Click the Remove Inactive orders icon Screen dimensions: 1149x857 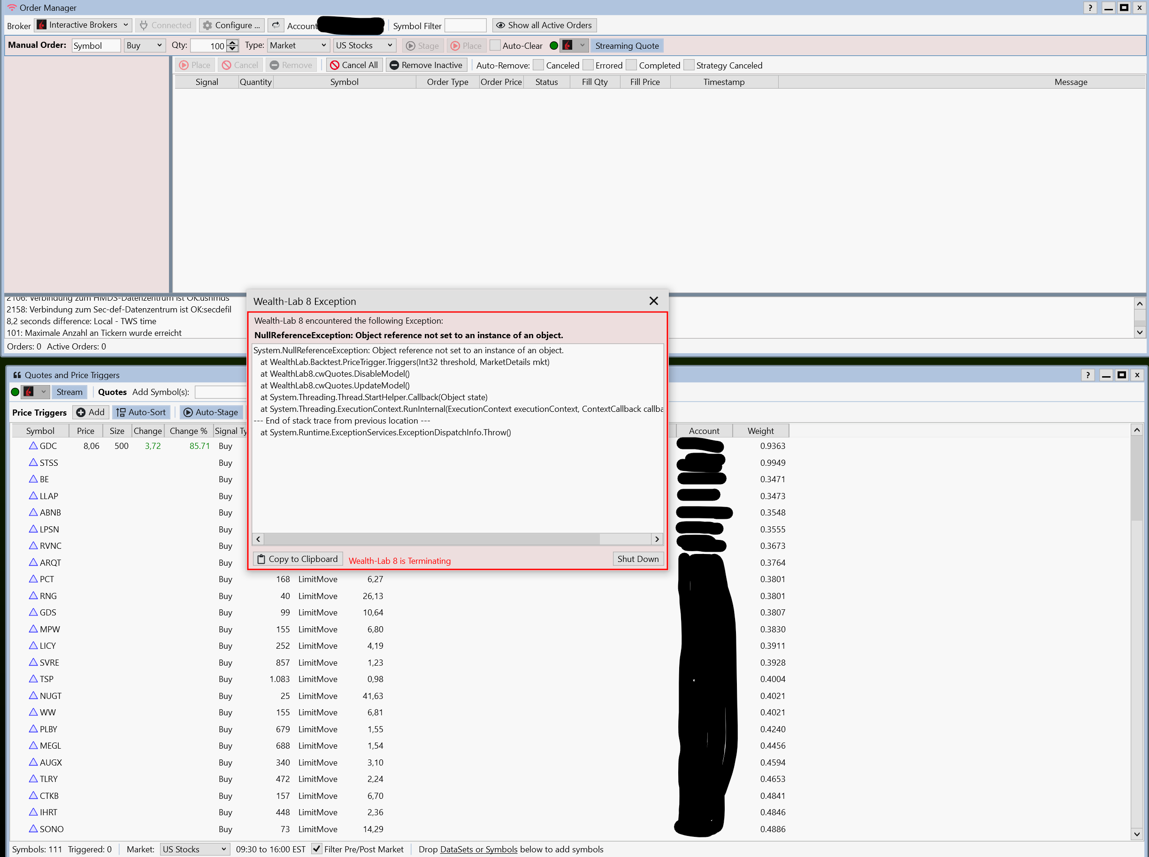pos(394,65)
